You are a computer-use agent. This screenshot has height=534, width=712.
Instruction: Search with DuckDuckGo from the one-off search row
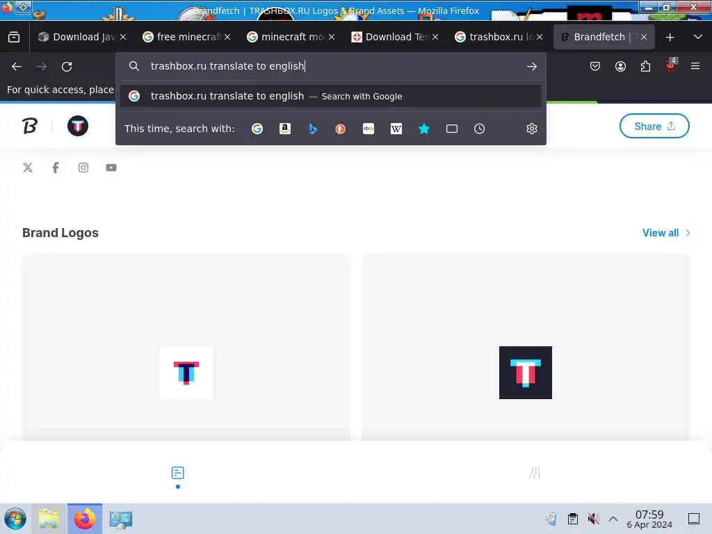pyautogui.click(x=340, y=129)
